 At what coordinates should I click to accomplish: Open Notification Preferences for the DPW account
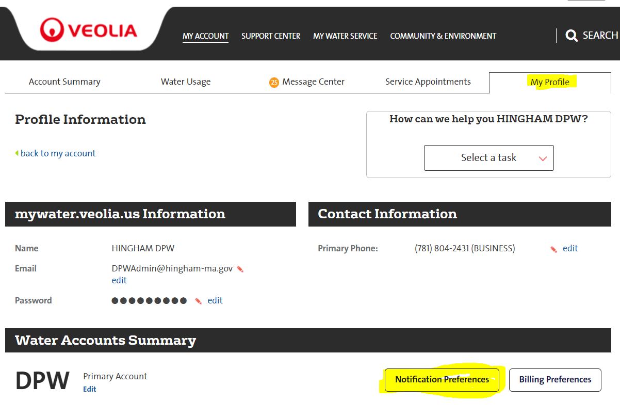442,379
